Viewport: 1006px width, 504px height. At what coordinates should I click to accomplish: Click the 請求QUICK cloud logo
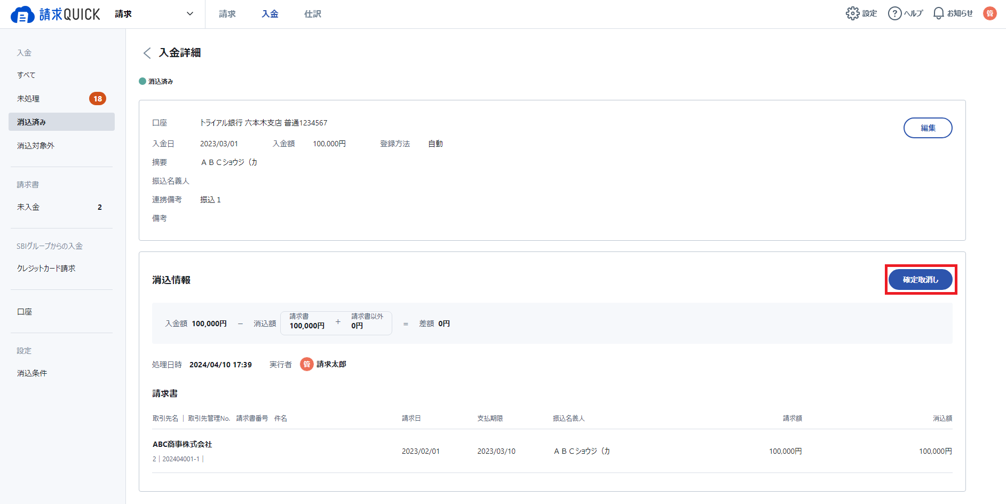(x=55, y=14)
